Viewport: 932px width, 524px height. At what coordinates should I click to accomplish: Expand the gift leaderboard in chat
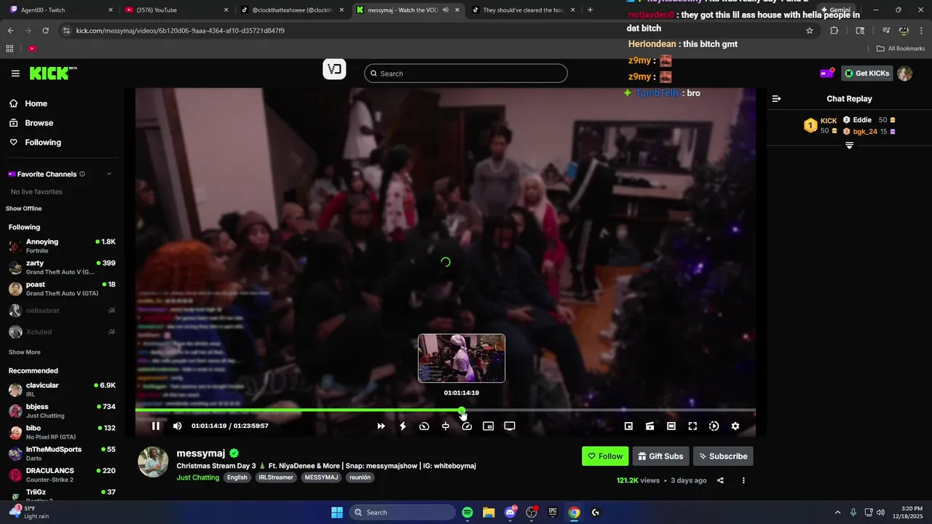(849, 146)
